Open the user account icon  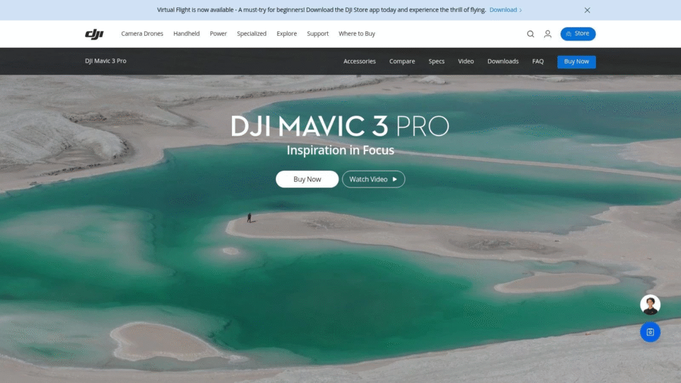547,34
